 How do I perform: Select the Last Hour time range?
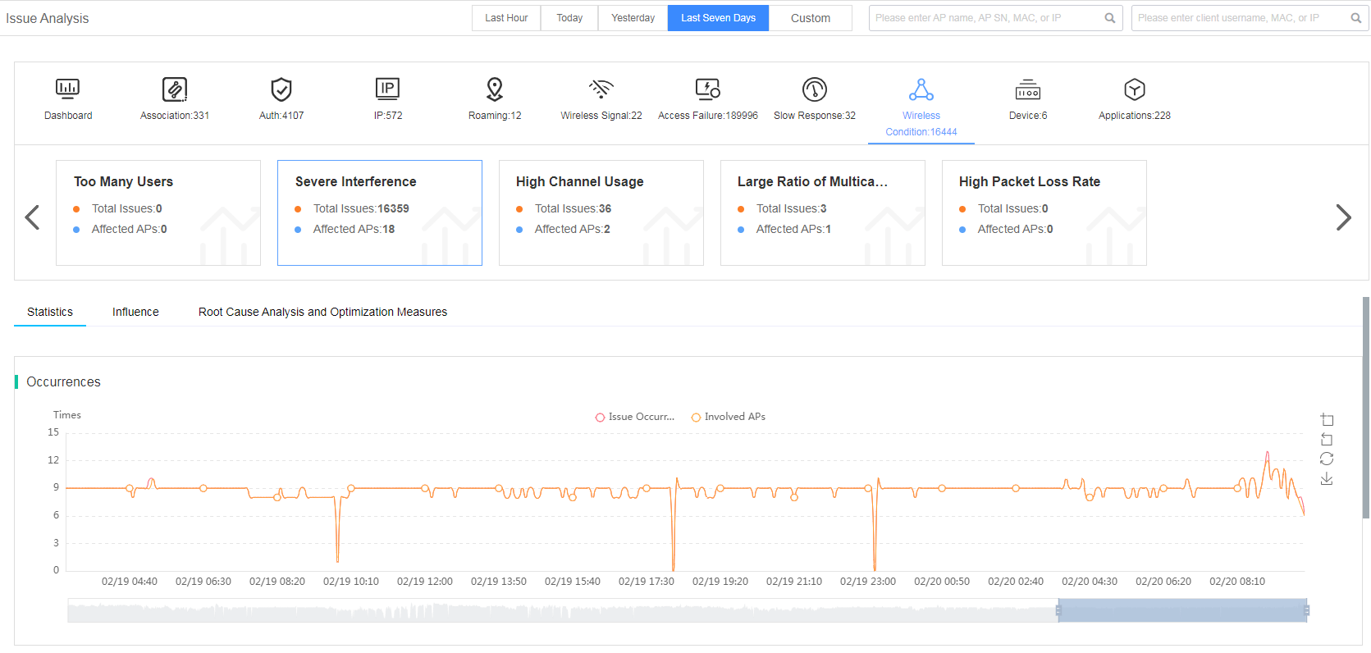click(506, 18)
